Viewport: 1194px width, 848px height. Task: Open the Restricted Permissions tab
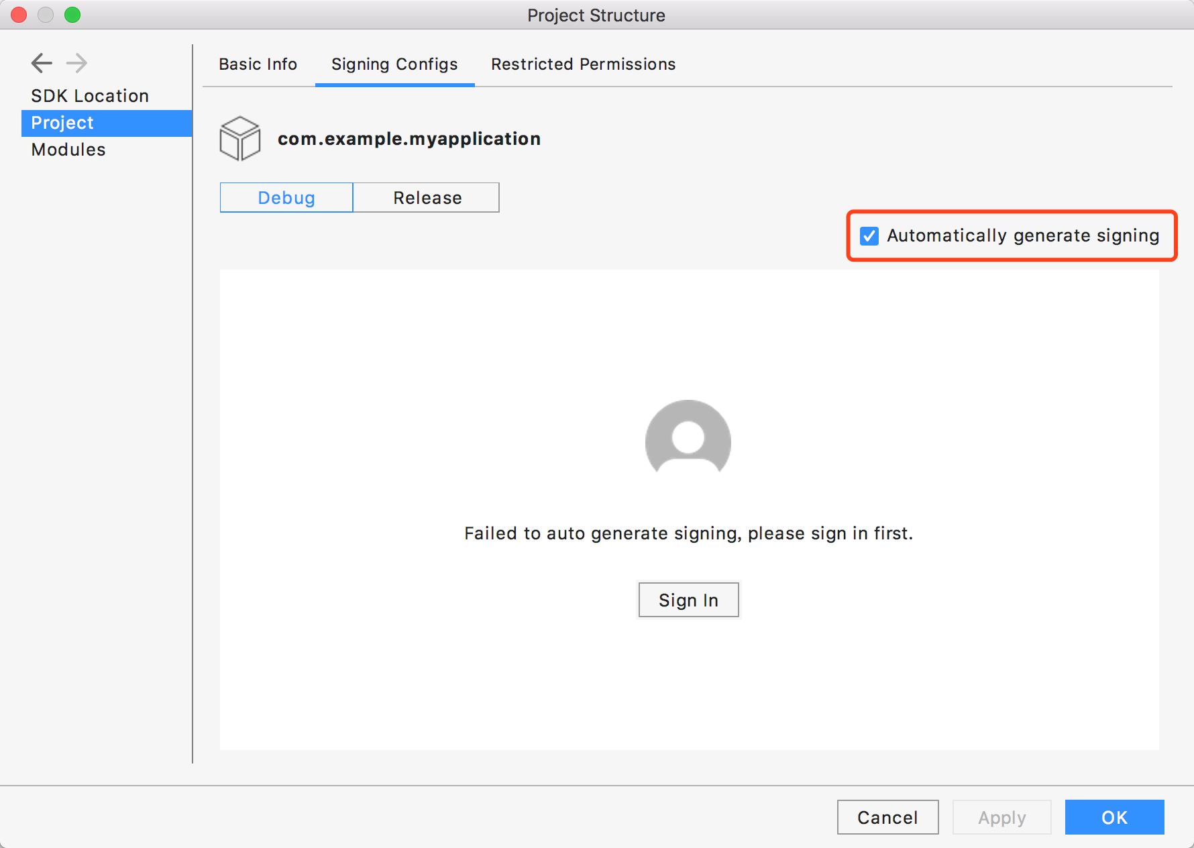583,64
